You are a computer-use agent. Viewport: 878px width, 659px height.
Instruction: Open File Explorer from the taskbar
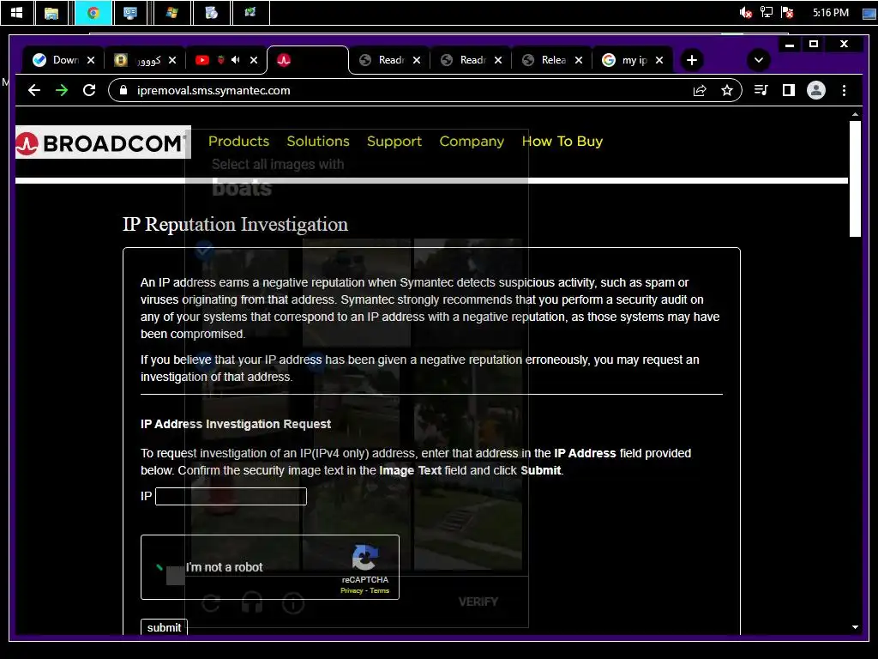51,12
